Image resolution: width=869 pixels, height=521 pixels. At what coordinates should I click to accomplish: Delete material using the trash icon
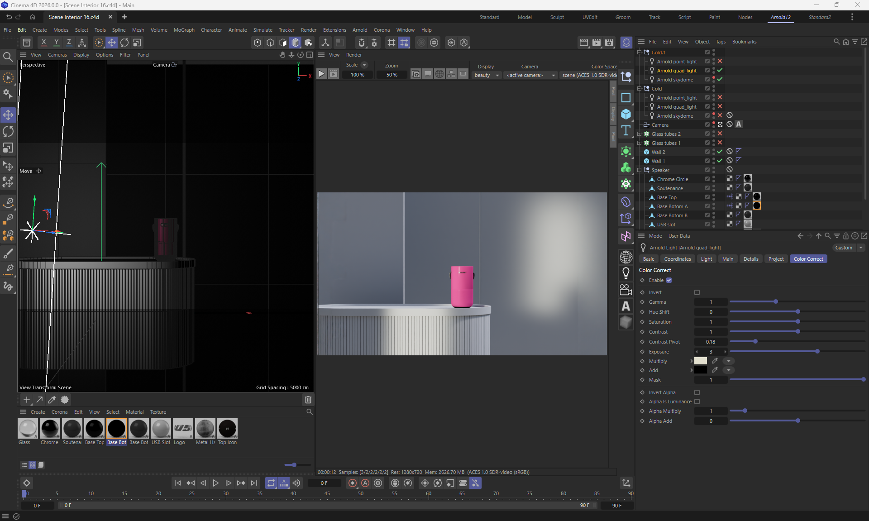(x=308, y=400)
